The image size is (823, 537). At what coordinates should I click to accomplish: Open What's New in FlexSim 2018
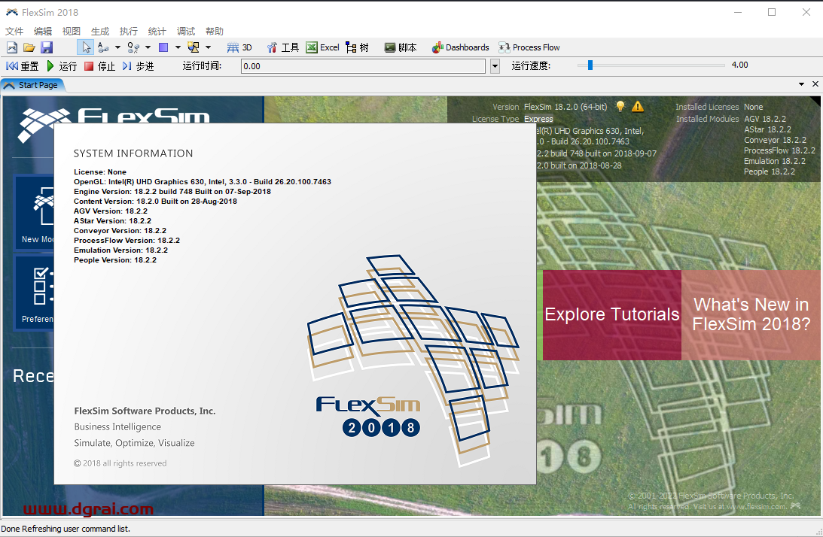coord(750,314)
